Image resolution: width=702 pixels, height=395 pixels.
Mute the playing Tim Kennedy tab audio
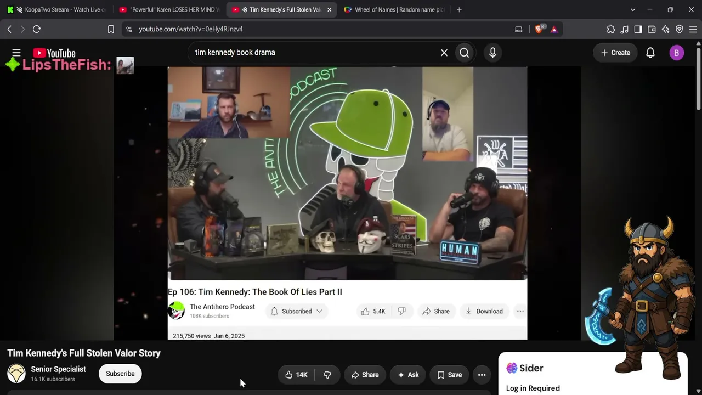click(244, 10)
